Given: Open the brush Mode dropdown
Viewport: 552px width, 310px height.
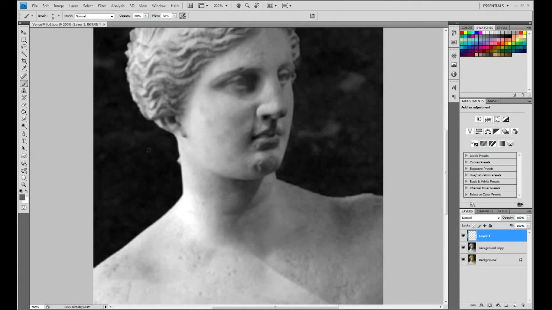Looking at the screenshot, I should tap(94, 16).
